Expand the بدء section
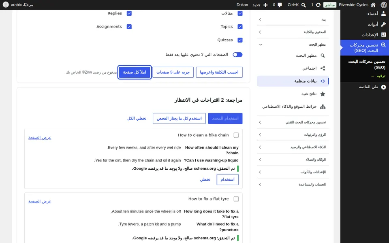The width and height of the screenshot is (389, 243). [x=293, y=19]
